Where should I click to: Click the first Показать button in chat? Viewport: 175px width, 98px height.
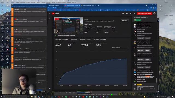click(x=140, y=38)
